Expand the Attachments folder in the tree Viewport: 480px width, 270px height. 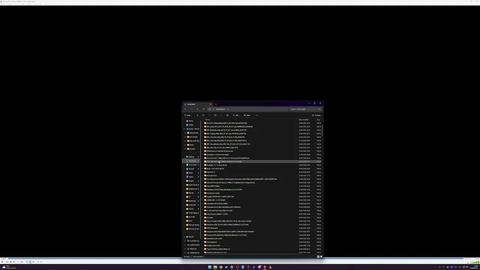coord(185,133)
